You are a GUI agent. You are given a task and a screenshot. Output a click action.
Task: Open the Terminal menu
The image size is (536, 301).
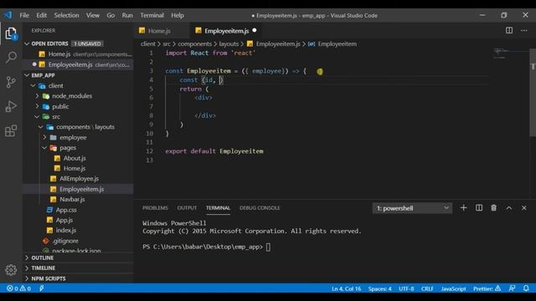click(x=152, y=15)
